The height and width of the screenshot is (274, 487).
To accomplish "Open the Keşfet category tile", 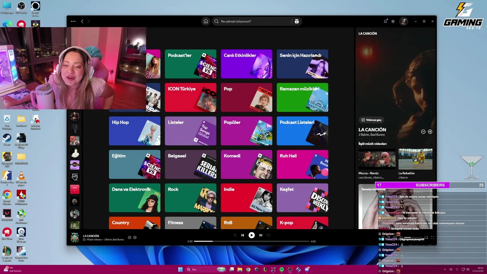I will (302, 198).
